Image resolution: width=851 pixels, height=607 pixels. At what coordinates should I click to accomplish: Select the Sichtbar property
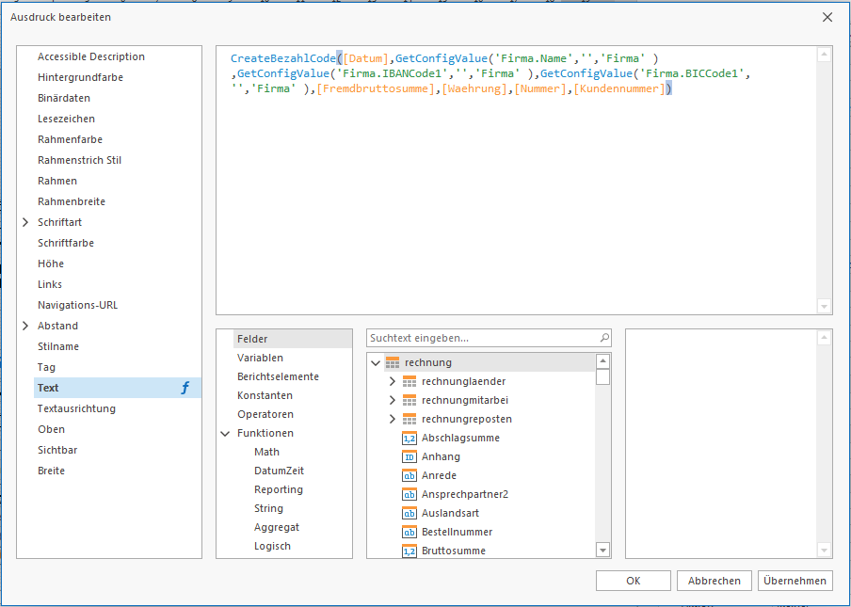[x=57, y=450]
